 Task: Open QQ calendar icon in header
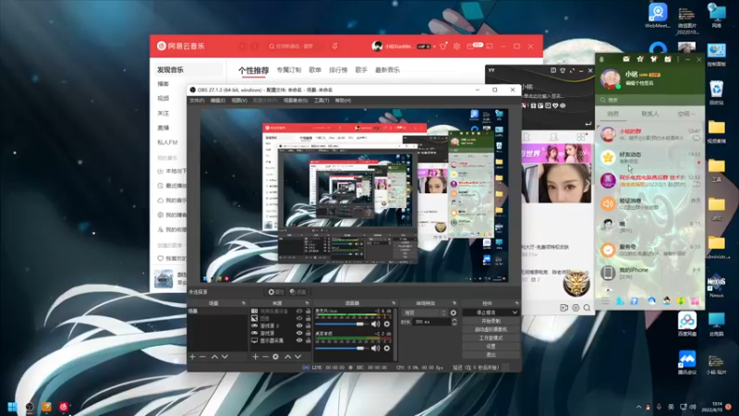tap(668, 59)
